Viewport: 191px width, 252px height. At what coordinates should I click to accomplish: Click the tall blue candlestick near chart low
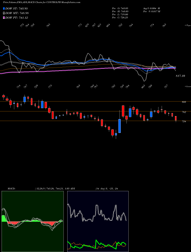120,126
